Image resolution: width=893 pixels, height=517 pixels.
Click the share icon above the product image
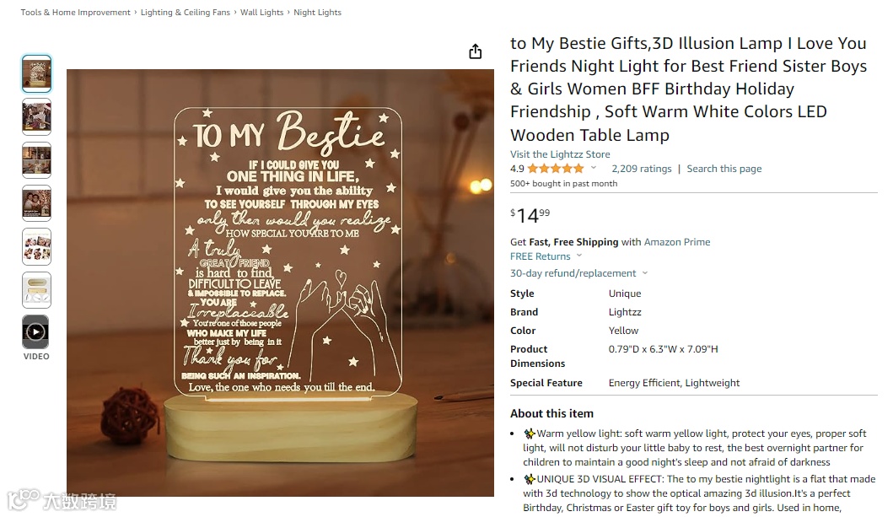tap(476, 51)
